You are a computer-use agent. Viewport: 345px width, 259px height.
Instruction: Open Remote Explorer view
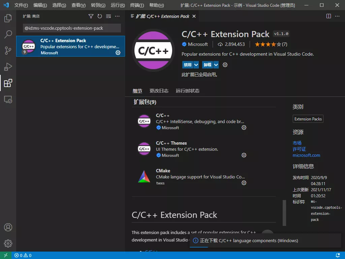8,99
